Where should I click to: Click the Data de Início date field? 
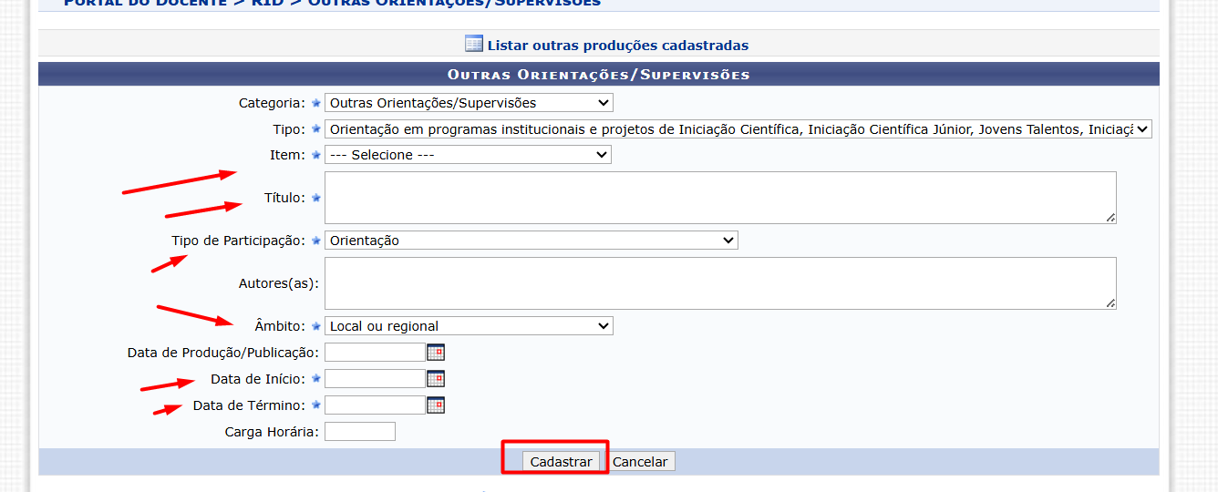click(x=375, y=379)
